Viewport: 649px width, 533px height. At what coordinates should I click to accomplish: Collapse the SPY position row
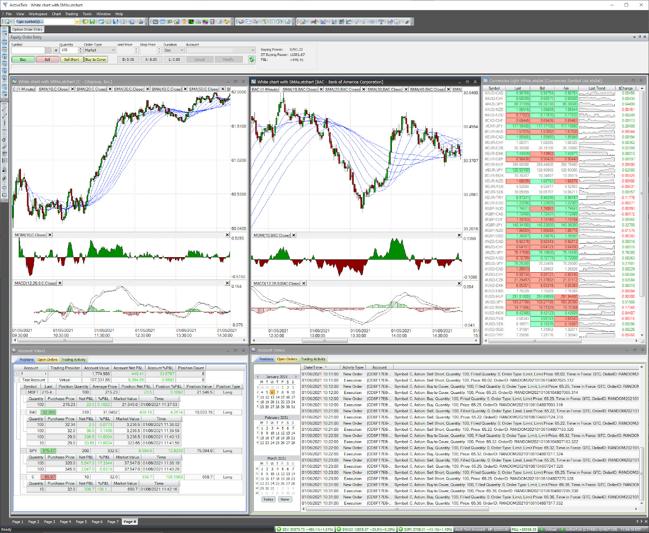tap(24, 451)
